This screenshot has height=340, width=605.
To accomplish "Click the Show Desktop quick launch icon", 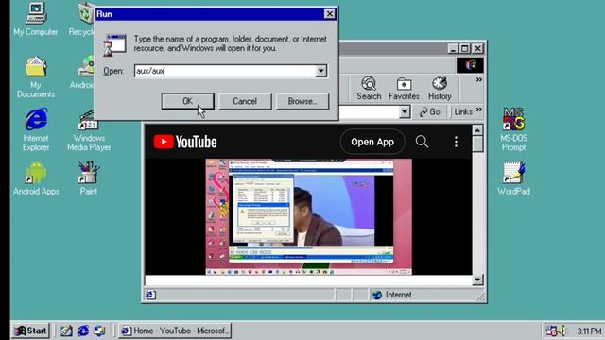I will click(x=66, y=331).
